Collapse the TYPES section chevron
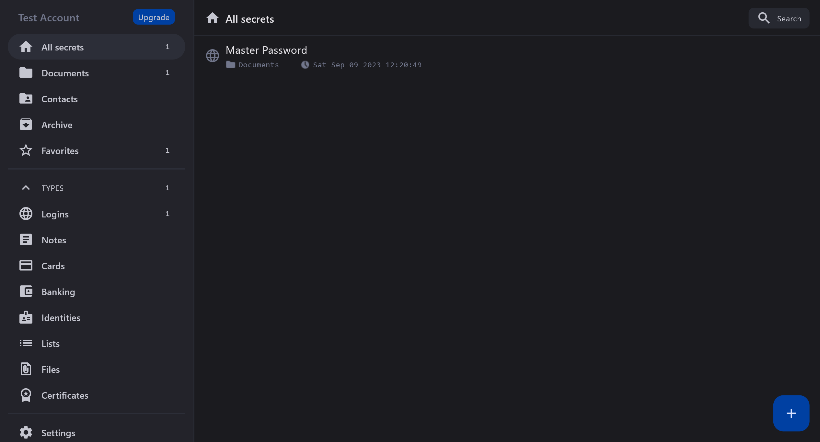Viewport: 820px width, 442px height. tap(26, 188)
